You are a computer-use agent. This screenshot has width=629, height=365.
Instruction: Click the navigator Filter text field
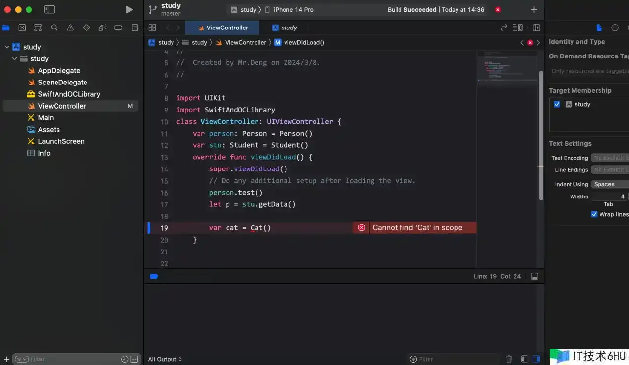(x=69, y=359)
